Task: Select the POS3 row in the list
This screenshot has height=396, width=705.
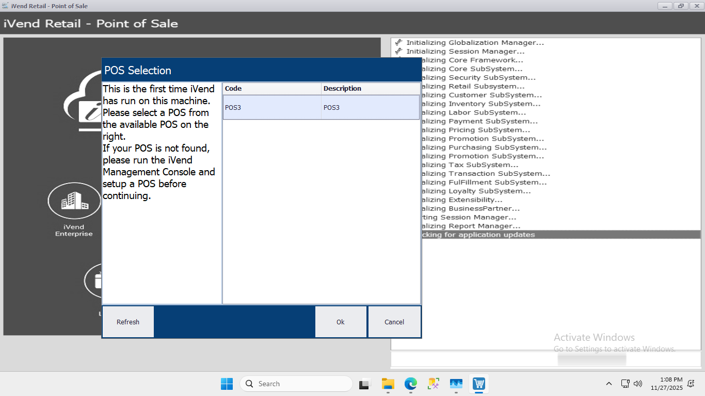Action: [321, 107]
